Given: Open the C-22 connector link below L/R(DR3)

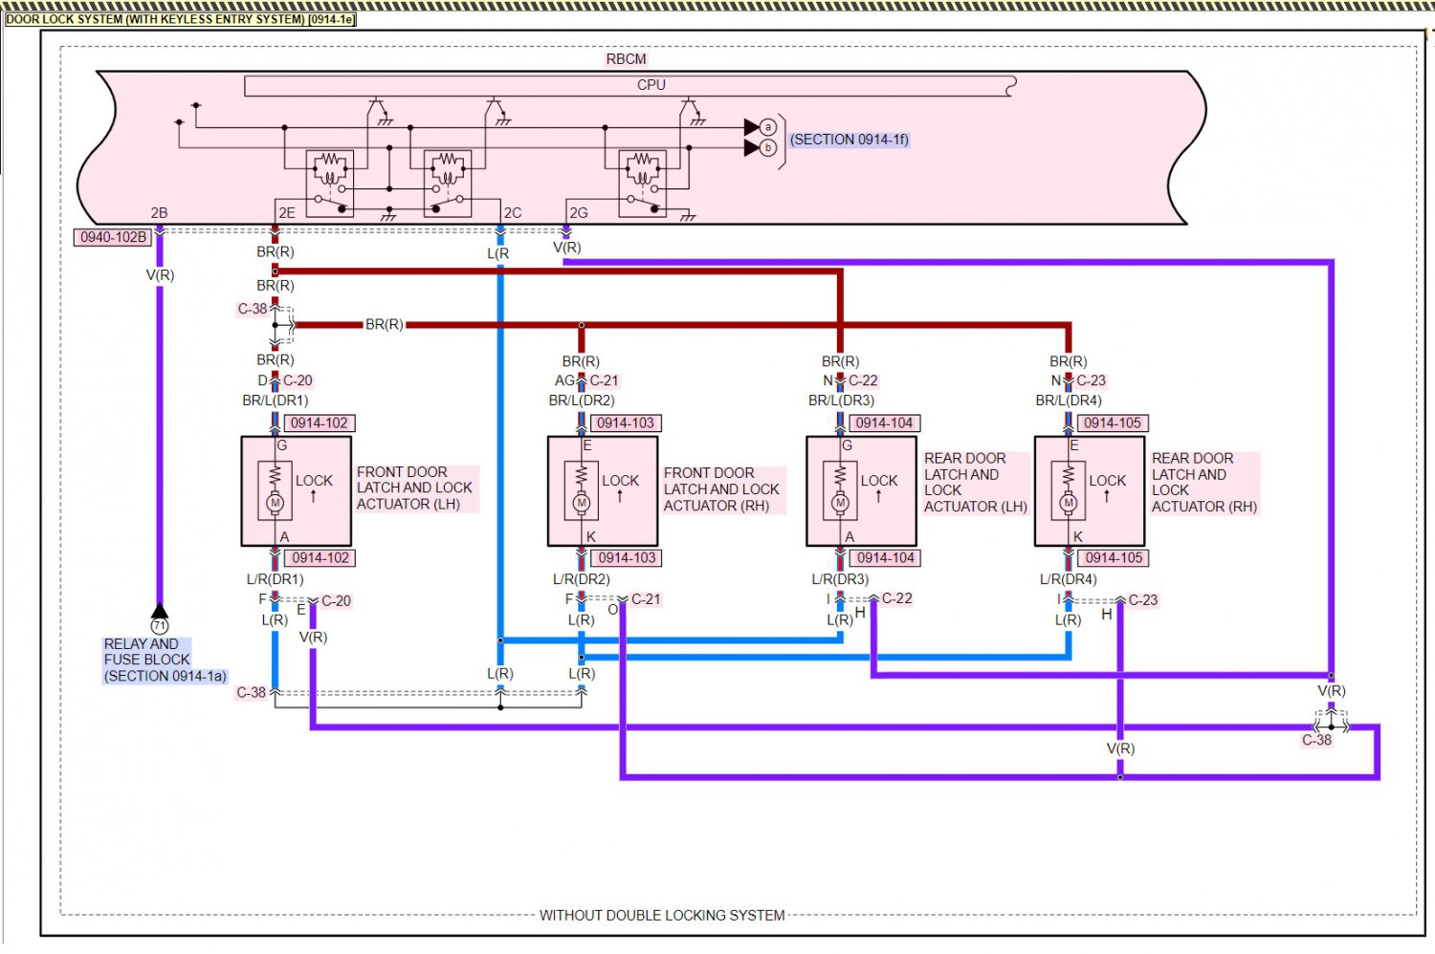Looking at the screenshot, I should pos(897,598).
